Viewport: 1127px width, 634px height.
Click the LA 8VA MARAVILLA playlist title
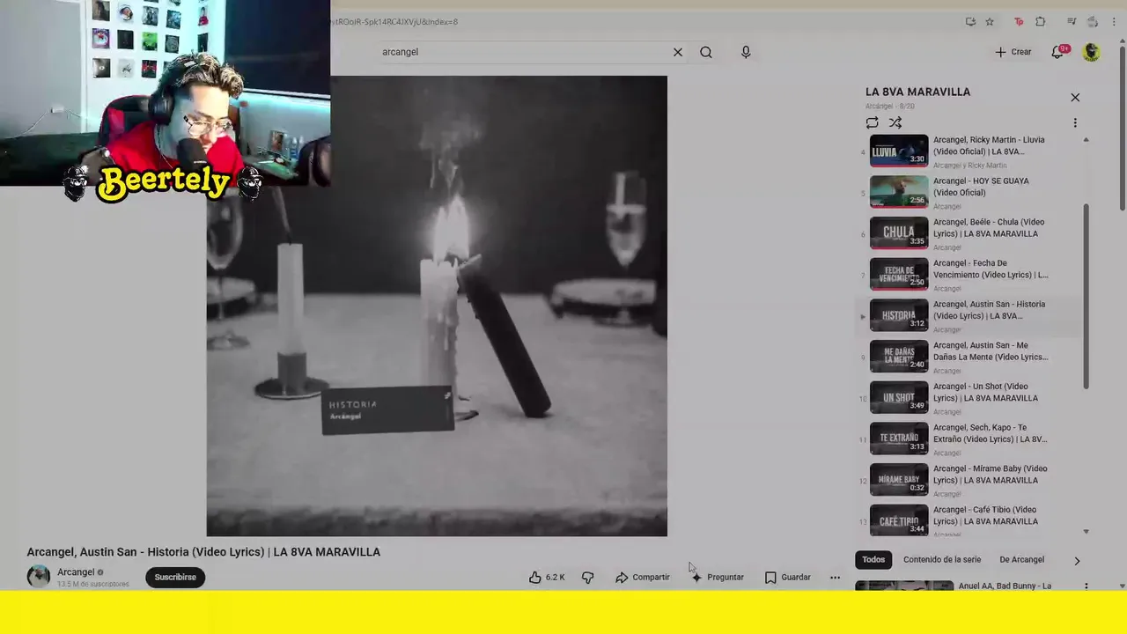tap(917, 92)
